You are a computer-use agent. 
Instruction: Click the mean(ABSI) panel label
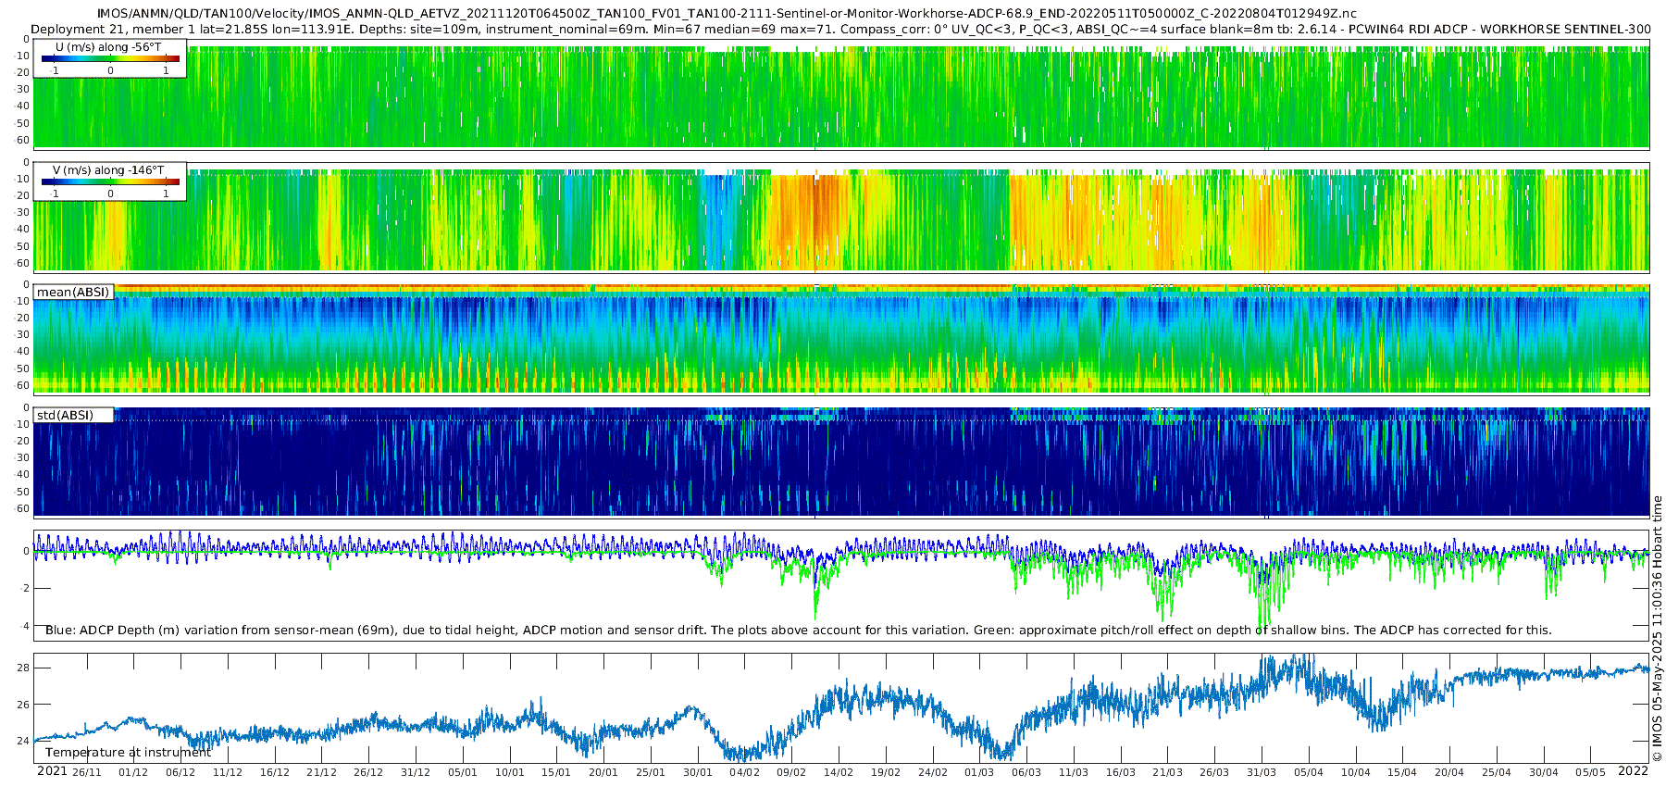73,293
